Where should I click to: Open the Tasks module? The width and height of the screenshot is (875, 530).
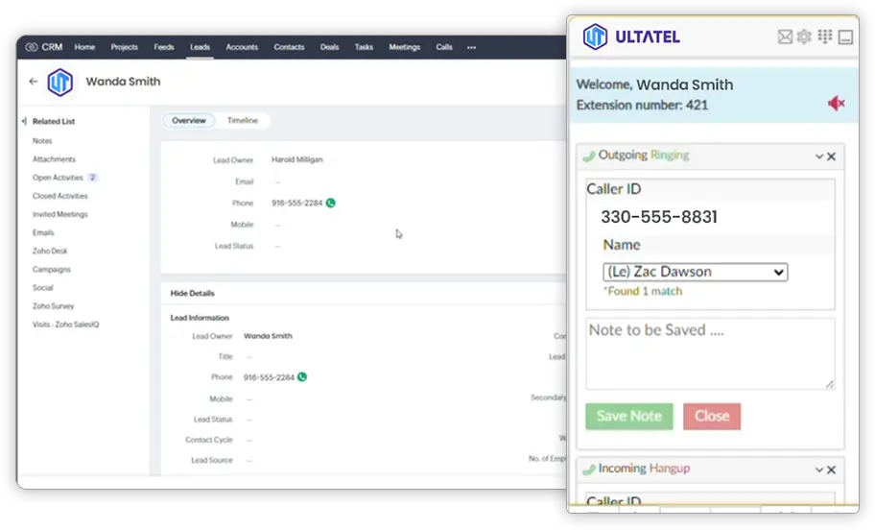pos(364,47)
